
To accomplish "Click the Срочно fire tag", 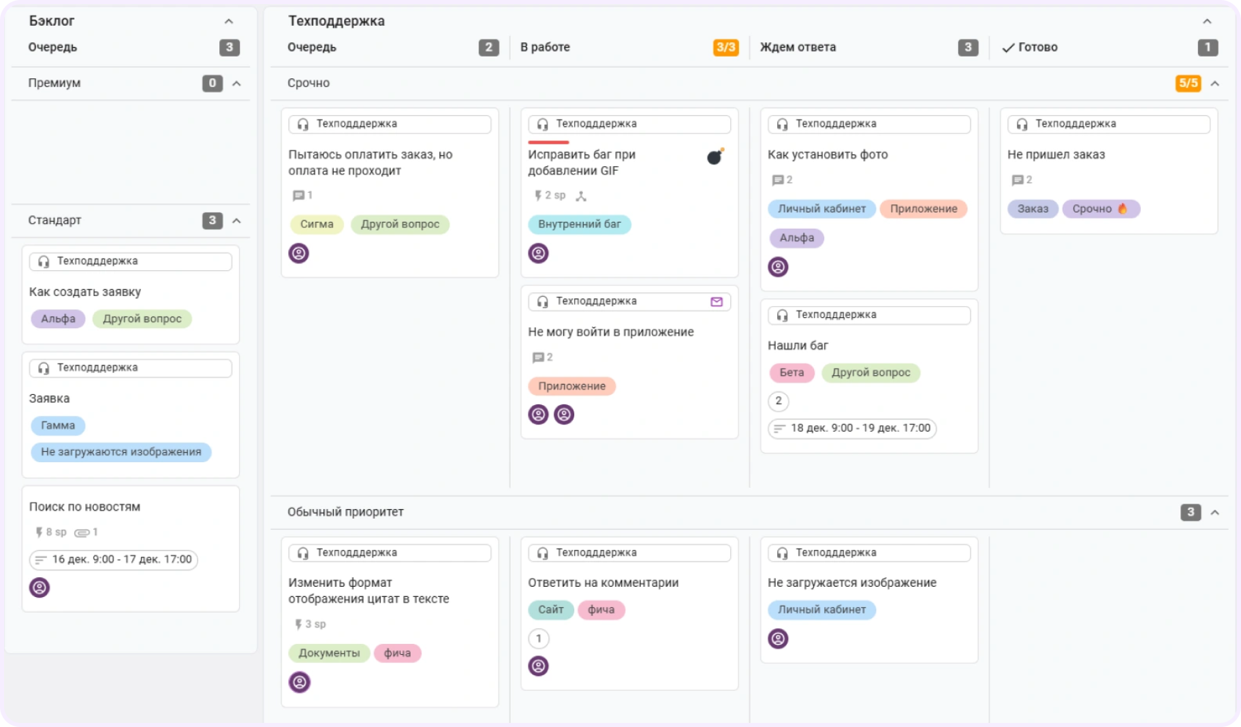I will (1101, 208).
